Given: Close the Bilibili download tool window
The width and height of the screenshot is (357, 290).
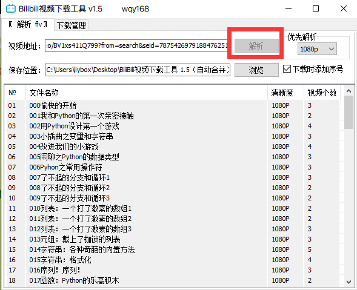Looking at the screenshot, I should point(343,8).
